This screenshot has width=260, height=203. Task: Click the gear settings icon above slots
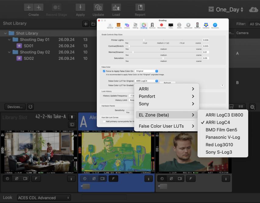[252, 107]
